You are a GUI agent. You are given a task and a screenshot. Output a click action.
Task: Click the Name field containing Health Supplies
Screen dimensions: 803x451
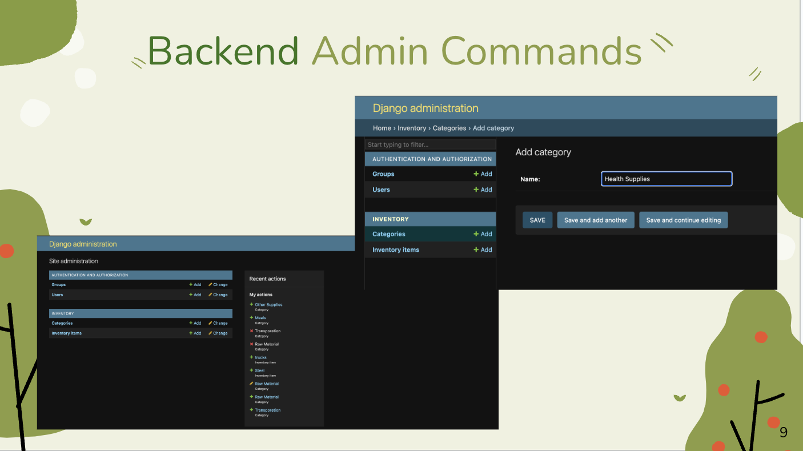click(x=667, y=179)
